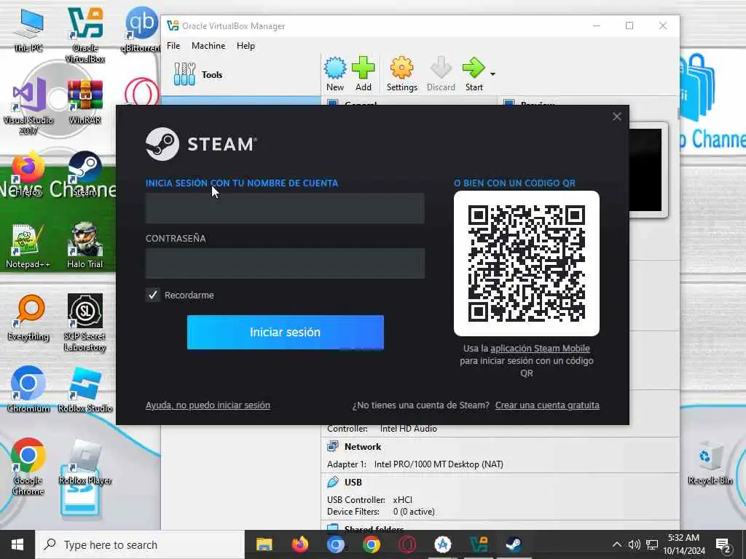Open the Windows Start menu
This screenshot has height=559, width=746.
click(x=17, y=544)
